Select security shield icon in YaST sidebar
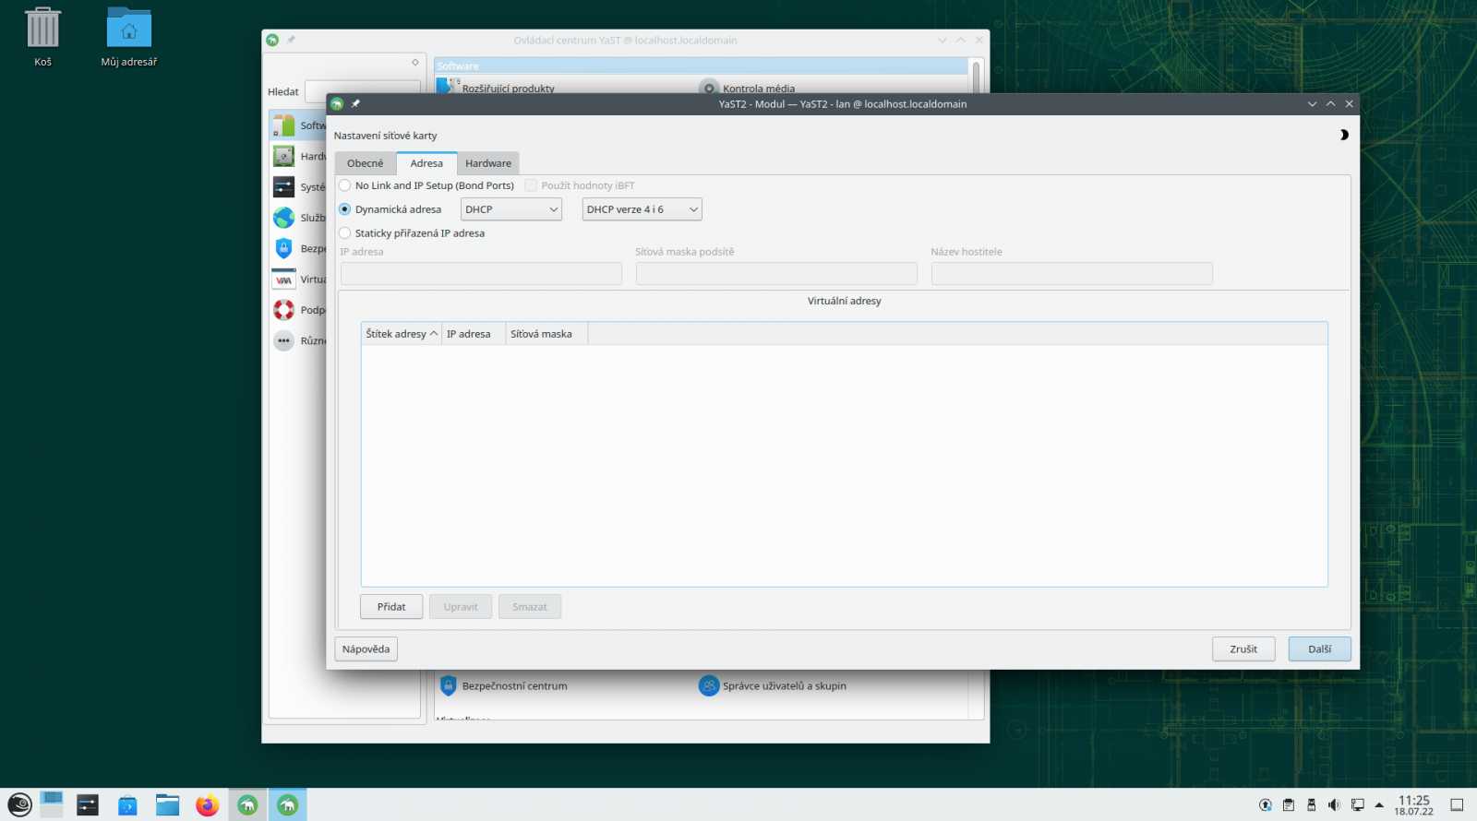This screenshot has height=821, width=1477. 283,248
